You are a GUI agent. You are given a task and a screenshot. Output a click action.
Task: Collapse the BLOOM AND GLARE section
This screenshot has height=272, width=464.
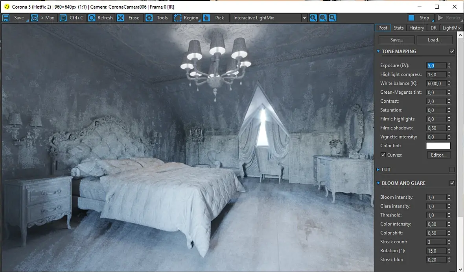[x=378, y=183]
